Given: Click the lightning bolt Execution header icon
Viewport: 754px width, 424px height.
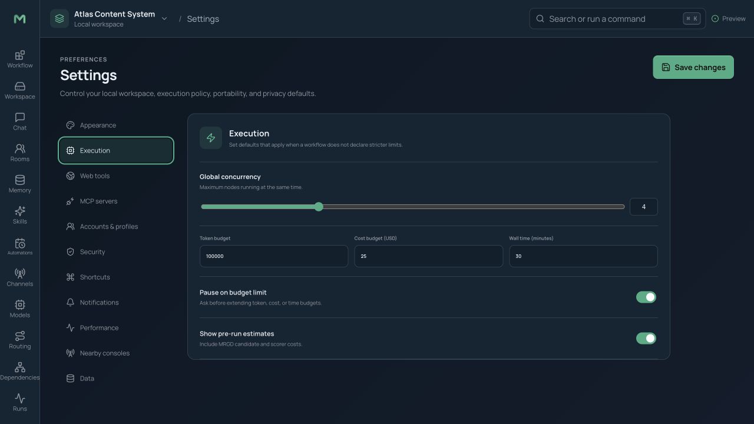Looking at the screenshot, I should [x=211, y=138].
